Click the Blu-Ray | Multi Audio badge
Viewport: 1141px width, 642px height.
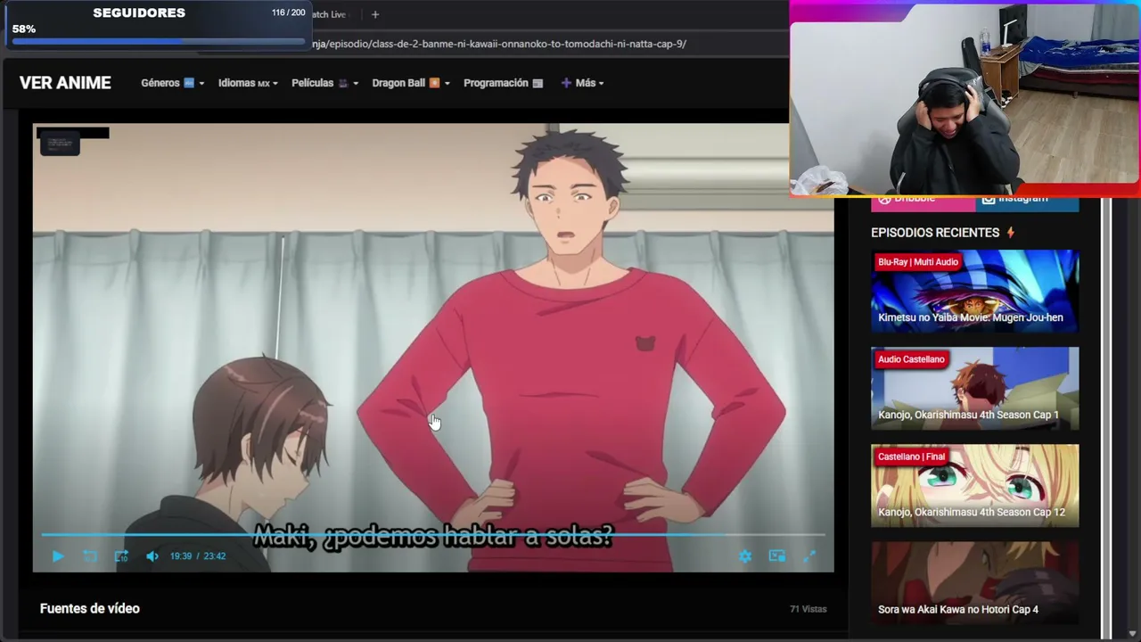click(x=918, y=262)
